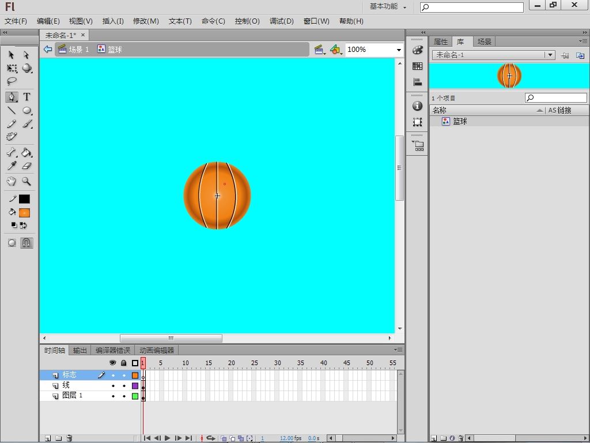Viewport: 590px width, 443px height.
Task: Go back to 场景 1
Action: click(x=78, y=50)
